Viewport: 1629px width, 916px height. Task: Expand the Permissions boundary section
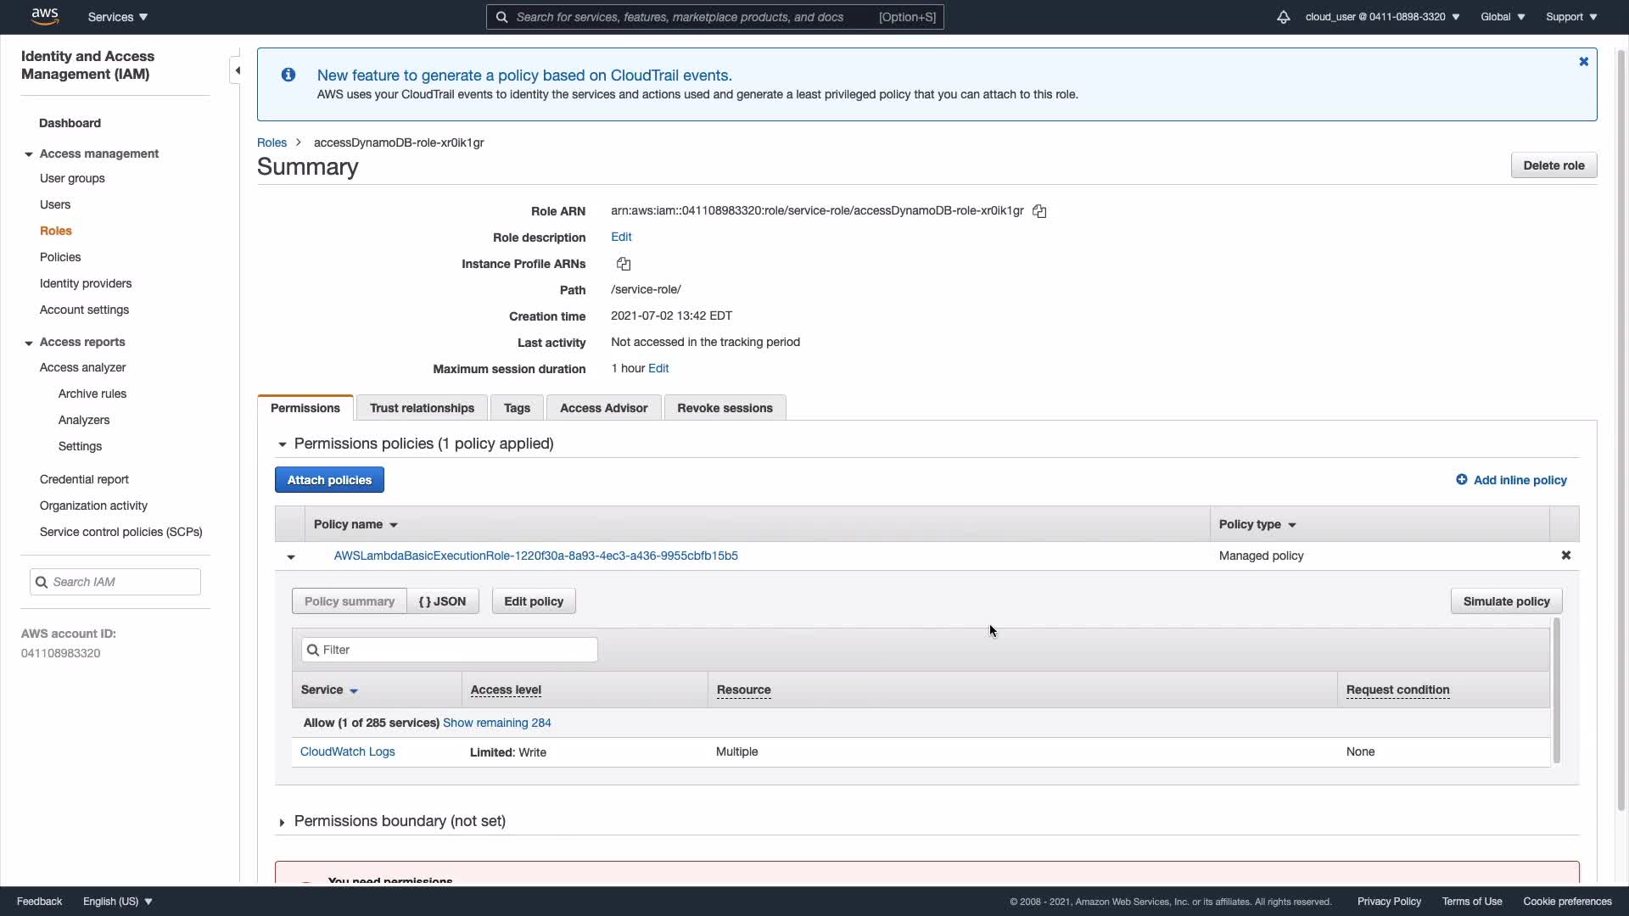tap(282, 822)
